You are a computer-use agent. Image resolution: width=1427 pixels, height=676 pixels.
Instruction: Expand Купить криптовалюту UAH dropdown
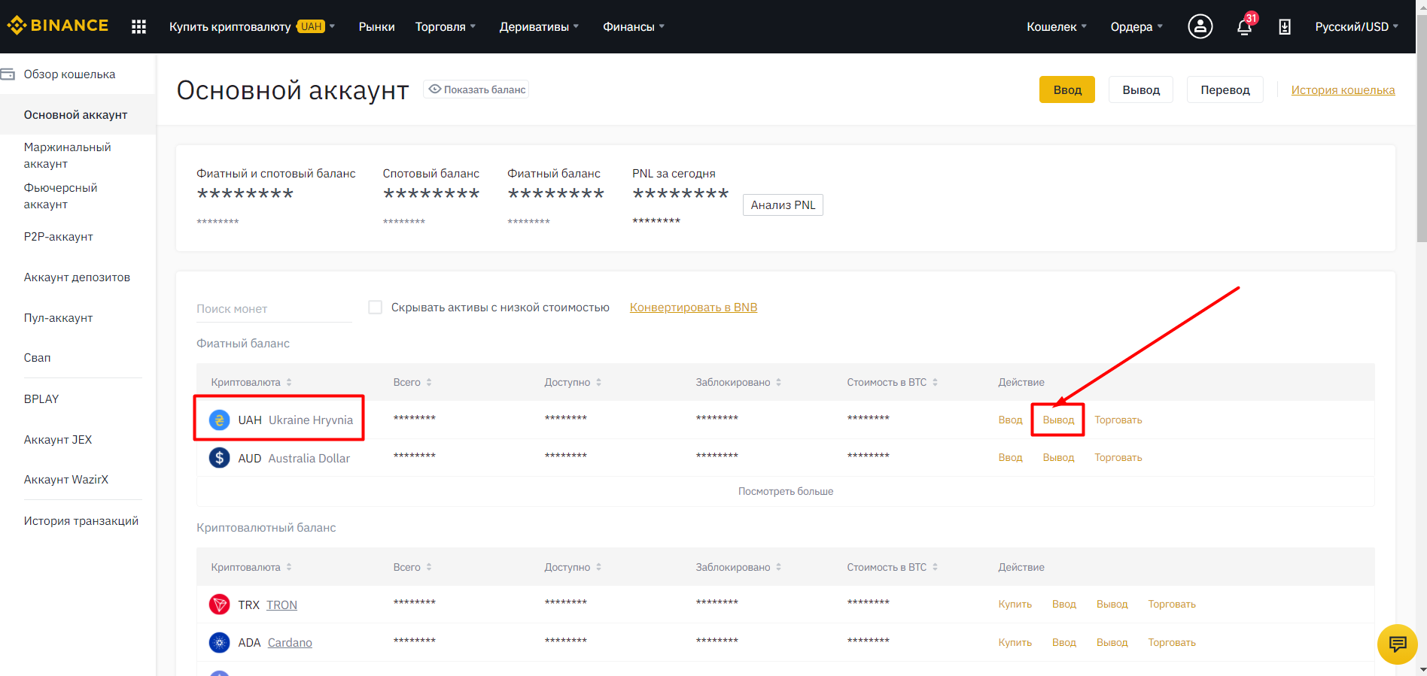[x=252, y=26]
